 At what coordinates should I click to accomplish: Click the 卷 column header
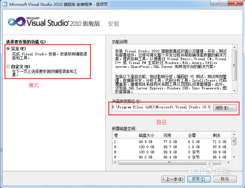(125, 135)
